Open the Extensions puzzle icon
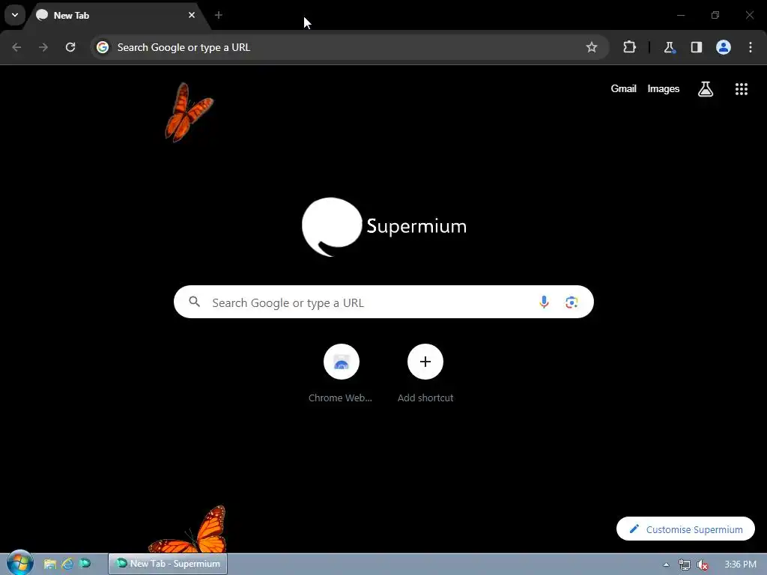Screen dimensions: 767x575 pos(629,47)
